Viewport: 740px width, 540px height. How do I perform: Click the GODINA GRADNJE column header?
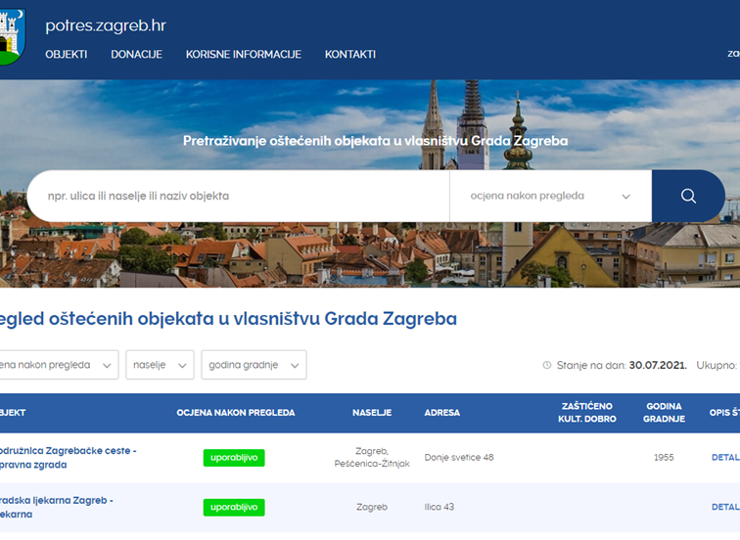coord(664,413)
